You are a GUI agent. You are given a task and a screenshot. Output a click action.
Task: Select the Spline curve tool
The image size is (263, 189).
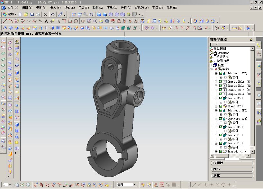(x=29, y=21)
